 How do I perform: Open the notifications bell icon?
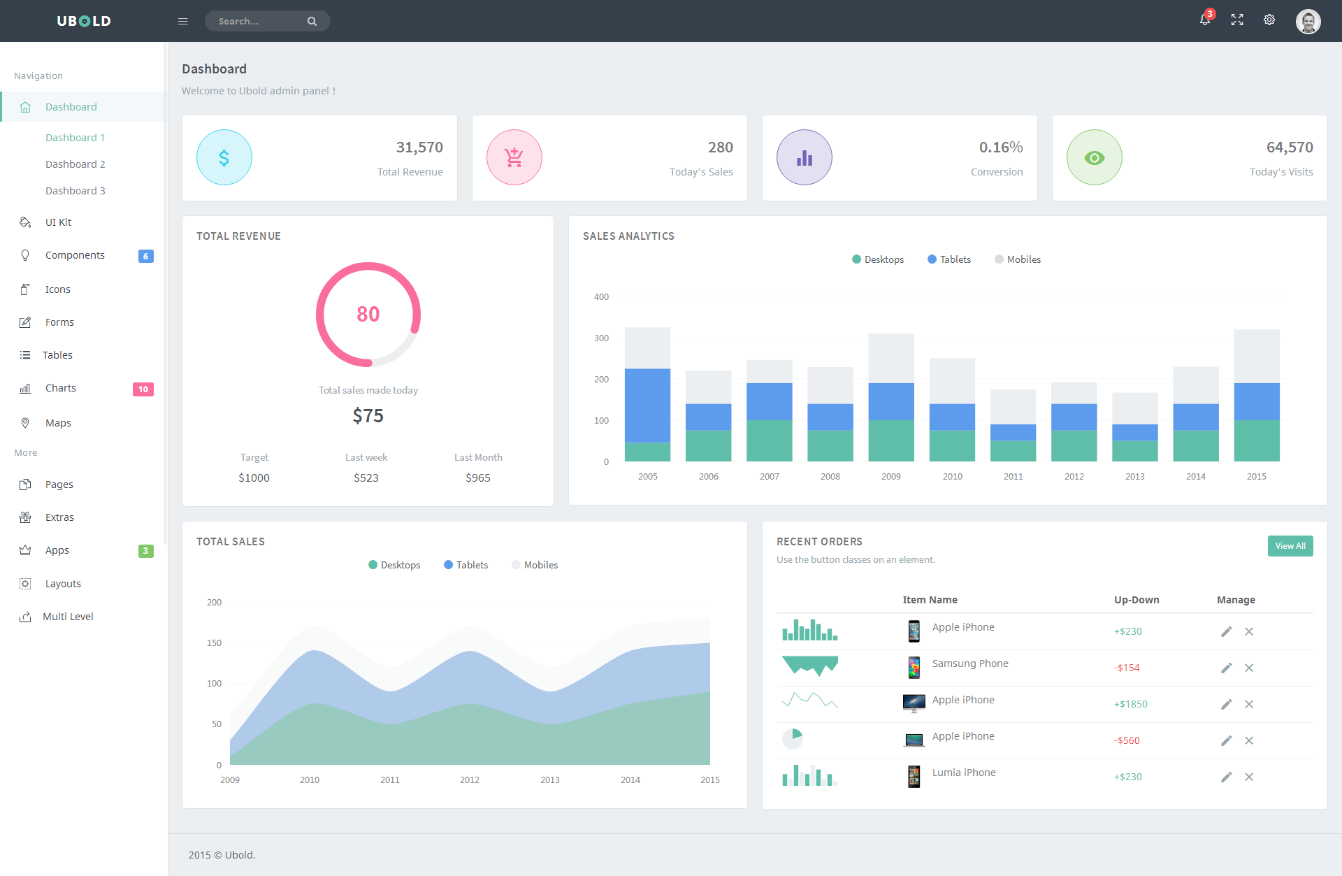click(1205, 20)
